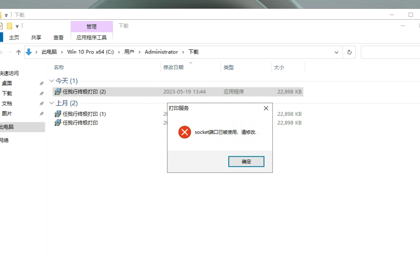The height and width of the screenshot is (260, 420).
Task: Select the 应用程序工具 ribbon tab
Action: pyautogui.click(x=92, y=38)
